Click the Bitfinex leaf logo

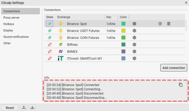(61, 45)
